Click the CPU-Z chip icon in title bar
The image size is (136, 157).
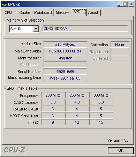pos(4,4)
